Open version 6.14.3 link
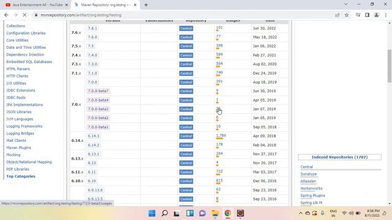Screen dimensions: 392x220 94,136
